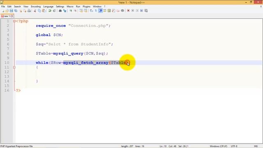Click the Copy toolbar icon
The image size is (263, 148).
pos(39,11)
